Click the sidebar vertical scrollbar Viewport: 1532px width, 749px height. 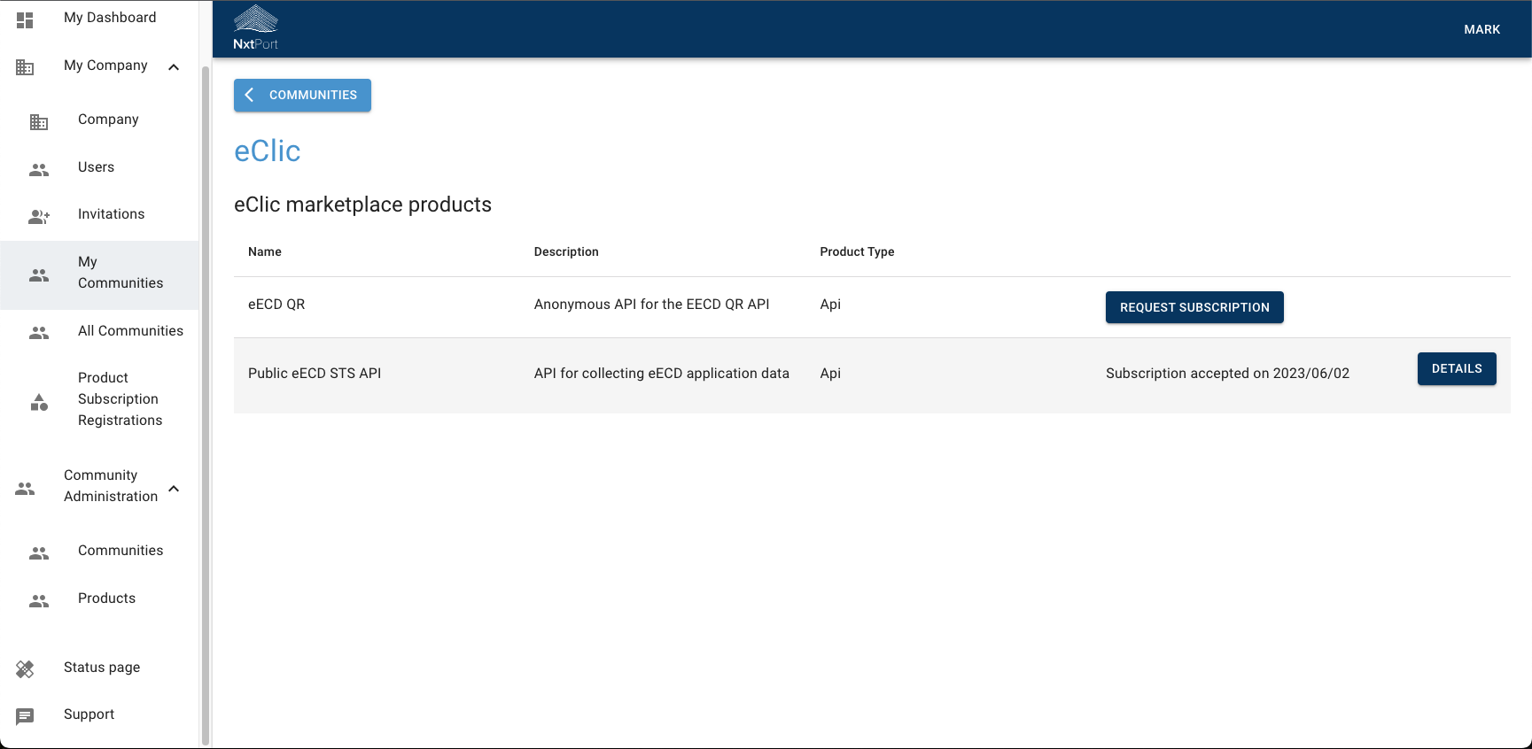click(206, 398)
